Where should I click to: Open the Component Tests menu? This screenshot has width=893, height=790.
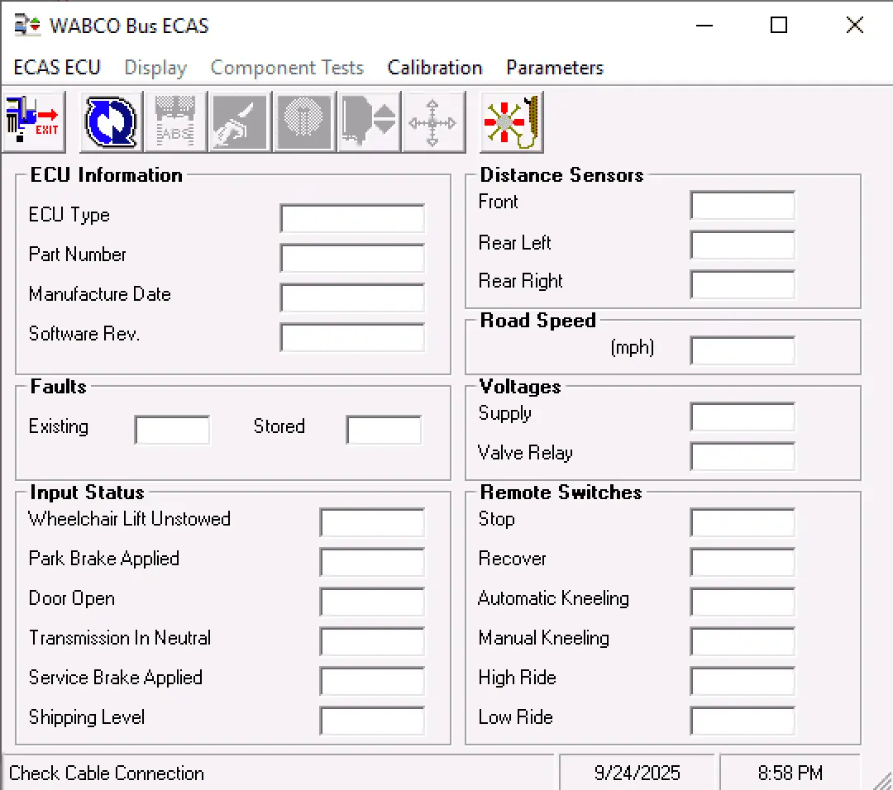287,68
